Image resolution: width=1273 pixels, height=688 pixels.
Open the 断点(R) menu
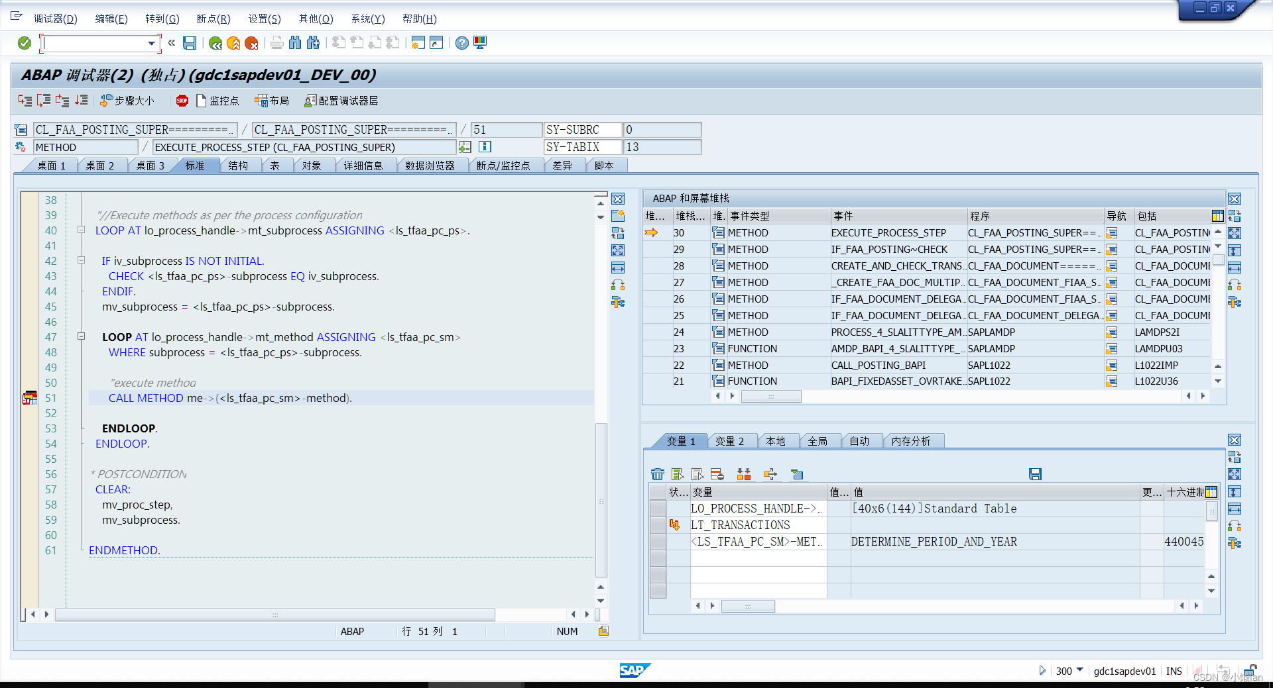213,19
